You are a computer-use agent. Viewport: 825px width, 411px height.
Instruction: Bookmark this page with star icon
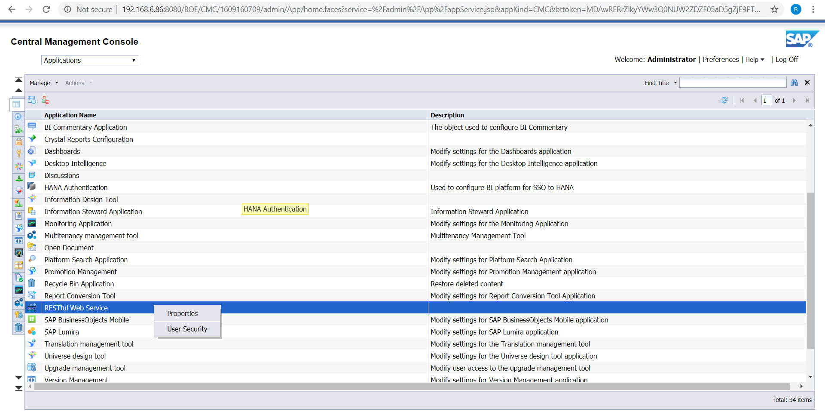click(x=774, y=9)
